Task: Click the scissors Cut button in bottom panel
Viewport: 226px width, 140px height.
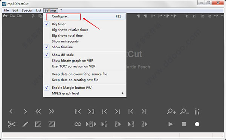Action: [x=12, y=124]
